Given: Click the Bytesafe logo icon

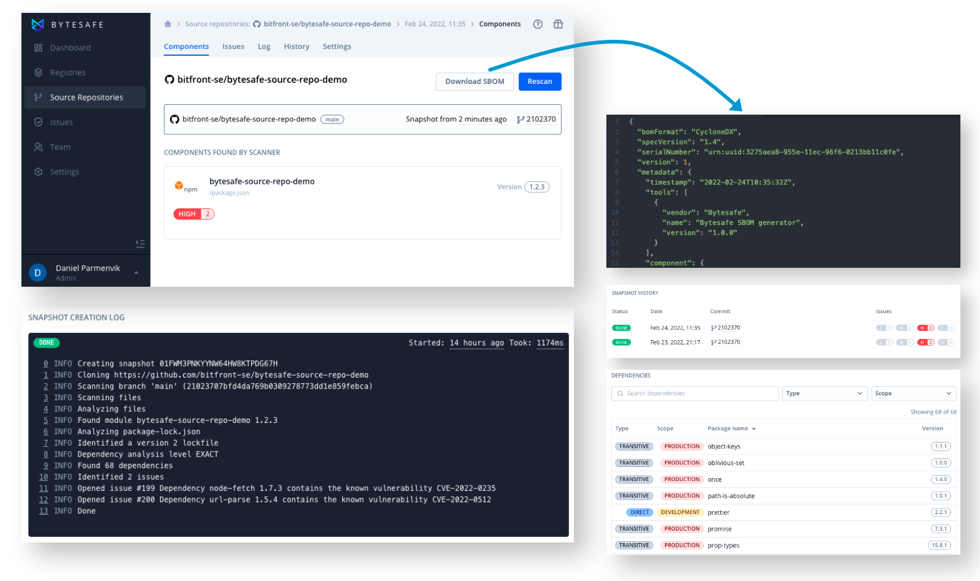Looking at the screenshot, I should (38, 25).
